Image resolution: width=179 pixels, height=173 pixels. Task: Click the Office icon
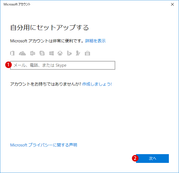coord(12,53)
